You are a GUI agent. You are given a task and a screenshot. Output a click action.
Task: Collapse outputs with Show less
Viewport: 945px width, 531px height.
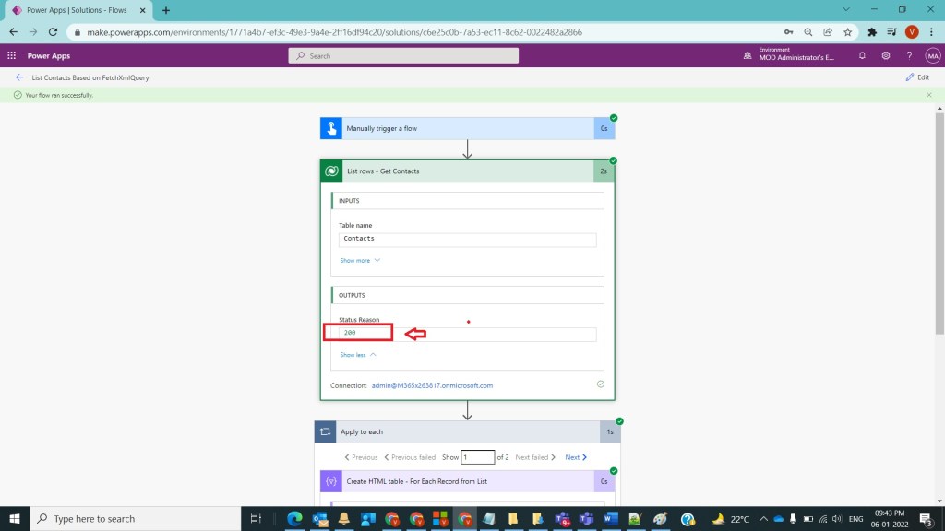(x=358, y=355)
